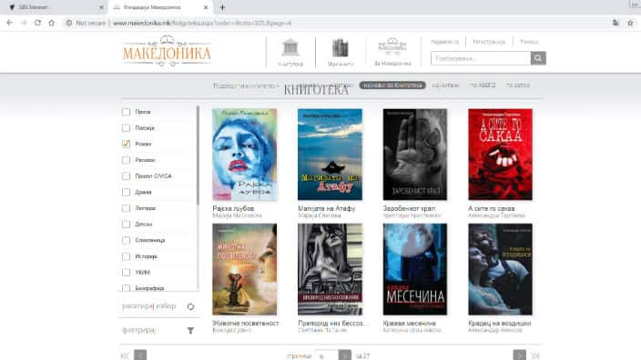Click the Крадец на воздишки couple cover
Image resolution: width=641 pixels, height=360 pixels.
pos(501,269)
